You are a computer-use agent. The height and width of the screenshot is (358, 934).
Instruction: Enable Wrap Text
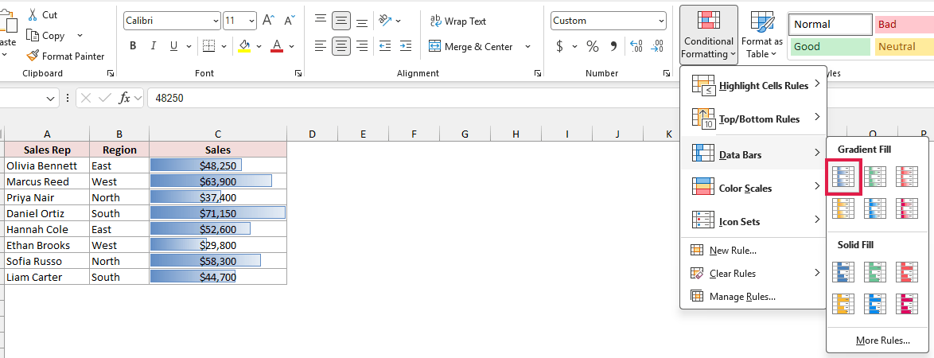point(458,21)
